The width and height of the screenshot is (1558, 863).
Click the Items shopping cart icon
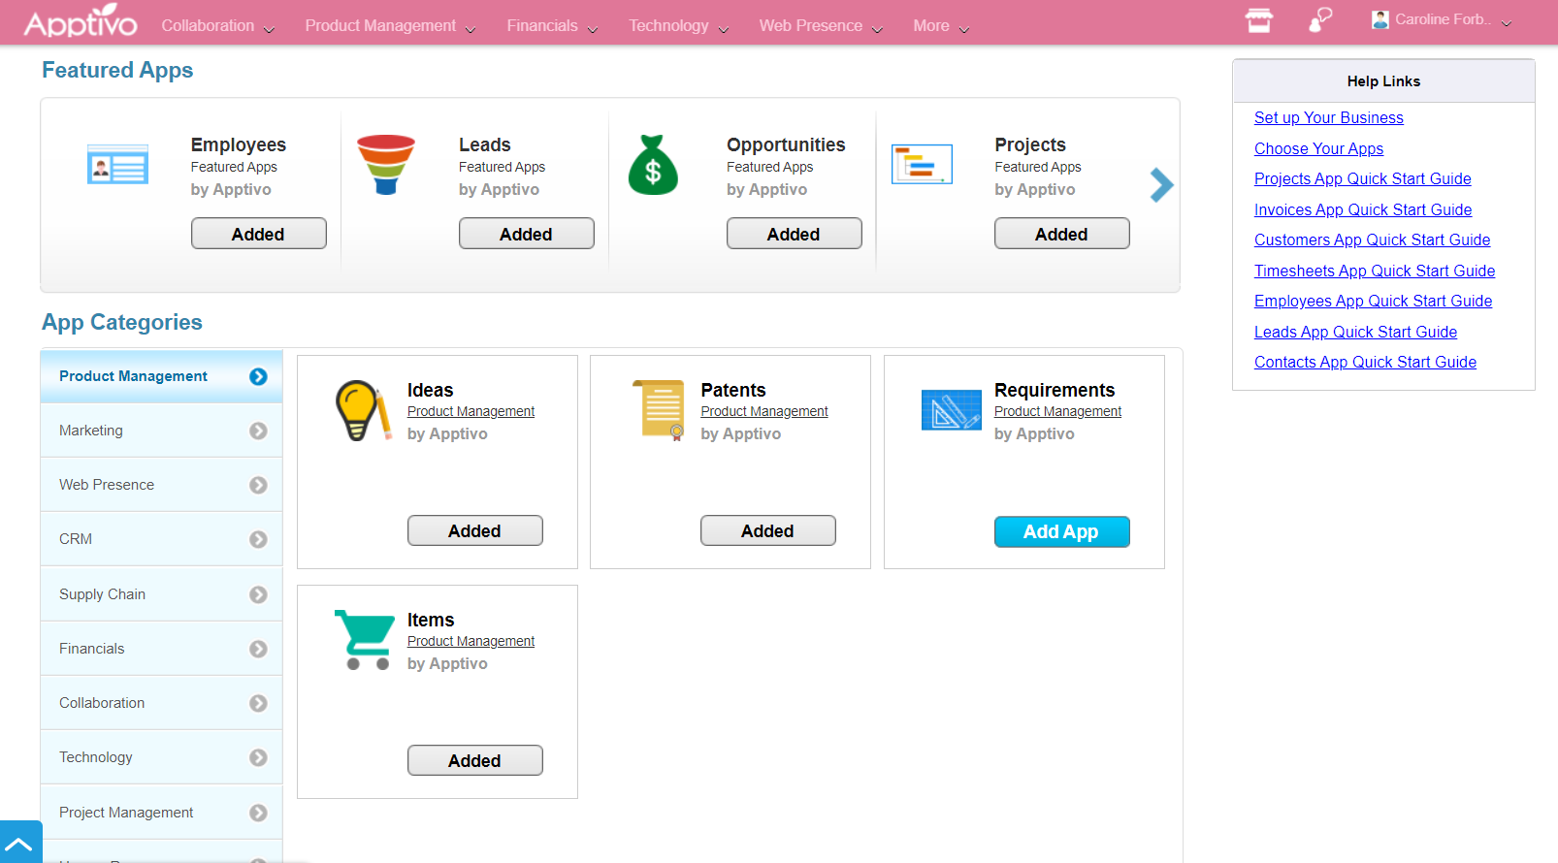point(364,640)
